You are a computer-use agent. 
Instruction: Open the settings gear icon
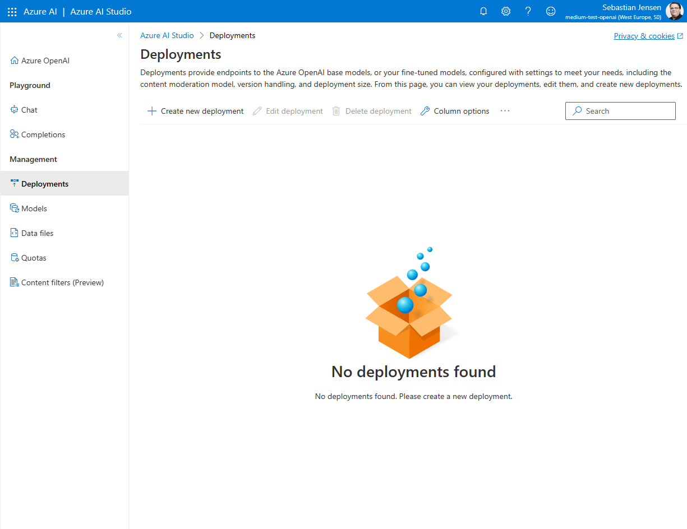[x=506, y=11]
